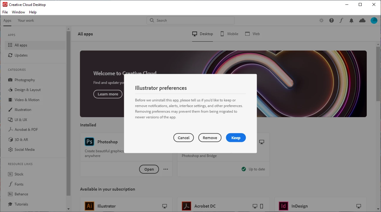Click the Behance resource icon
The height and width of the screenshot is (212, 381).
tap(10, 194)
